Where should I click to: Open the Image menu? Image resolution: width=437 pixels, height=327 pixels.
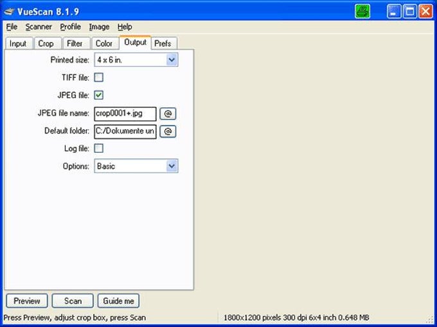point(99,27)
